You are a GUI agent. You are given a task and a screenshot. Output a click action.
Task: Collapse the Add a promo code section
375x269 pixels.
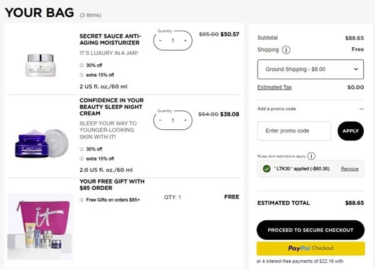[x=361, y=109]
